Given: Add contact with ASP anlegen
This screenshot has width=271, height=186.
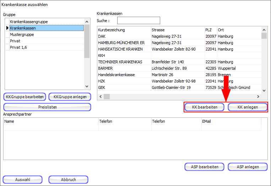Looking at the screenshot, I should click(248, 167).
